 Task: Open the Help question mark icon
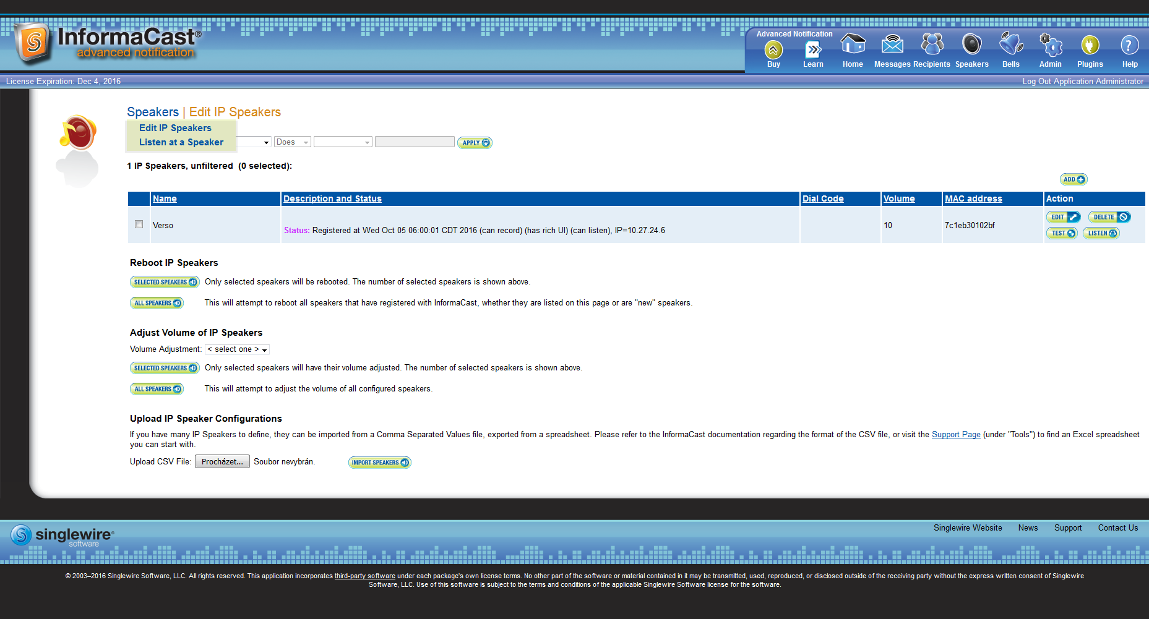click(x=1129, y=45)
